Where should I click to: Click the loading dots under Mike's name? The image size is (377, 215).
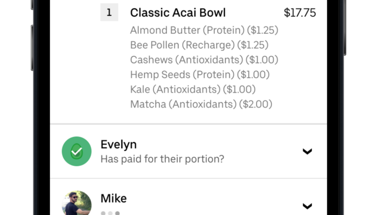[110, 212]
